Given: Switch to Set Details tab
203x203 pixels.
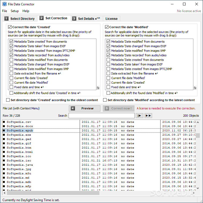Looking at the screenshot, I should [87, 19].
